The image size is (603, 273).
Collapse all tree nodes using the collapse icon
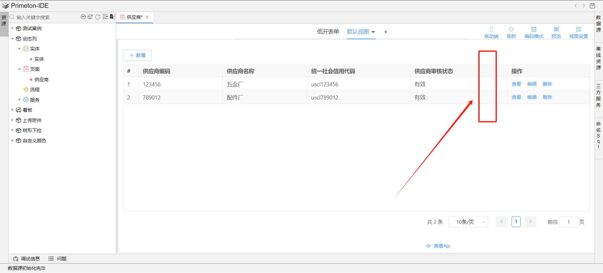(x=105, y=17)
